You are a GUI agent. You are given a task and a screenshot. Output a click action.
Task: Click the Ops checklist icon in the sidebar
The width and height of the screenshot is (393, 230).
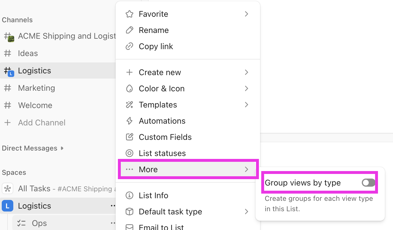21,223
